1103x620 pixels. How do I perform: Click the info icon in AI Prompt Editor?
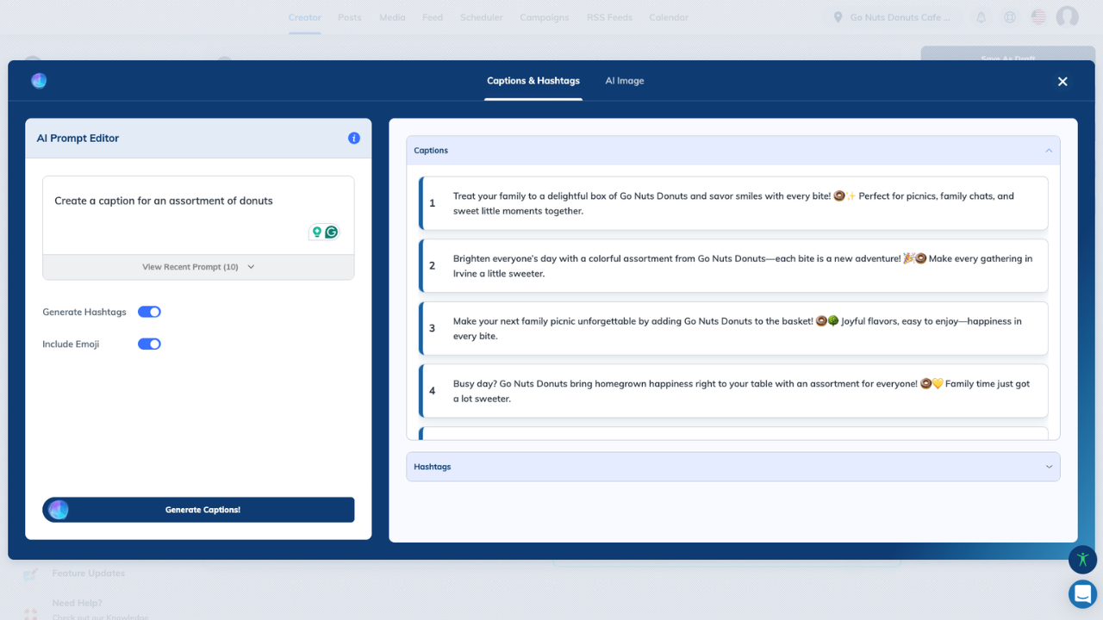point(353,138)
